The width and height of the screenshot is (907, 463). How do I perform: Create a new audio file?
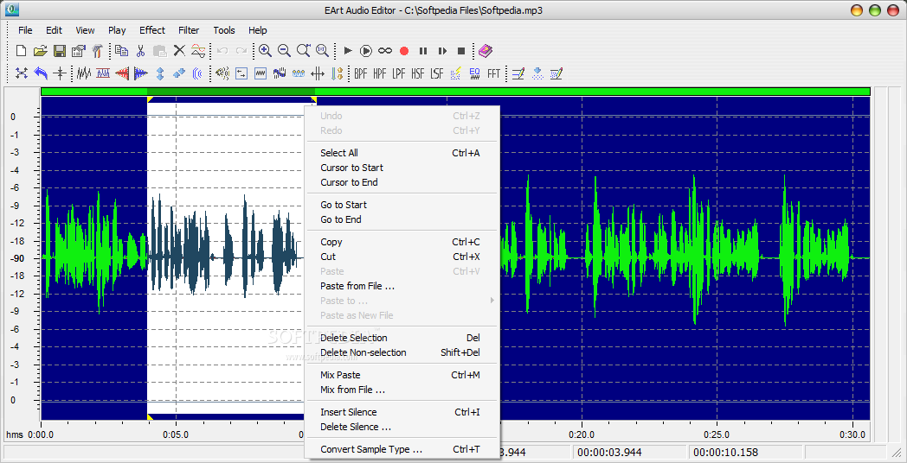point(21,51)
